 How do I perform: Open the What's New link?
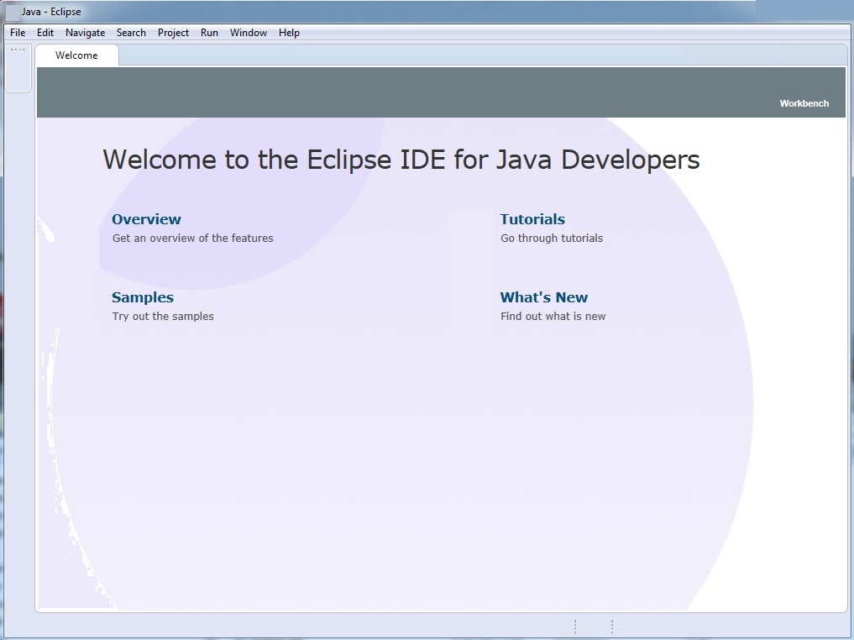(543, 297)
